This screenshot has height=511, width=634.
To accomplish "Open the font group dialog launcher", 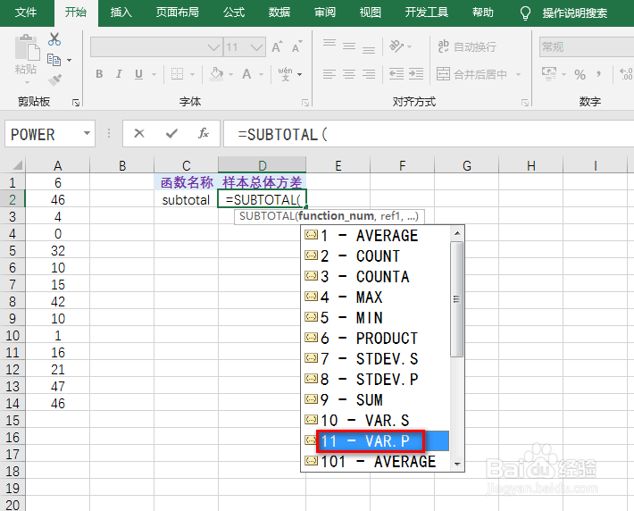I will (305, 103).
